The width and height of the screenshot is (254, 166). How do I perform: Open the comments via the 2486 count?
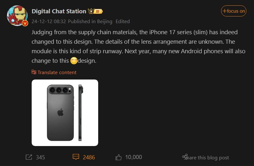[89, 157]
